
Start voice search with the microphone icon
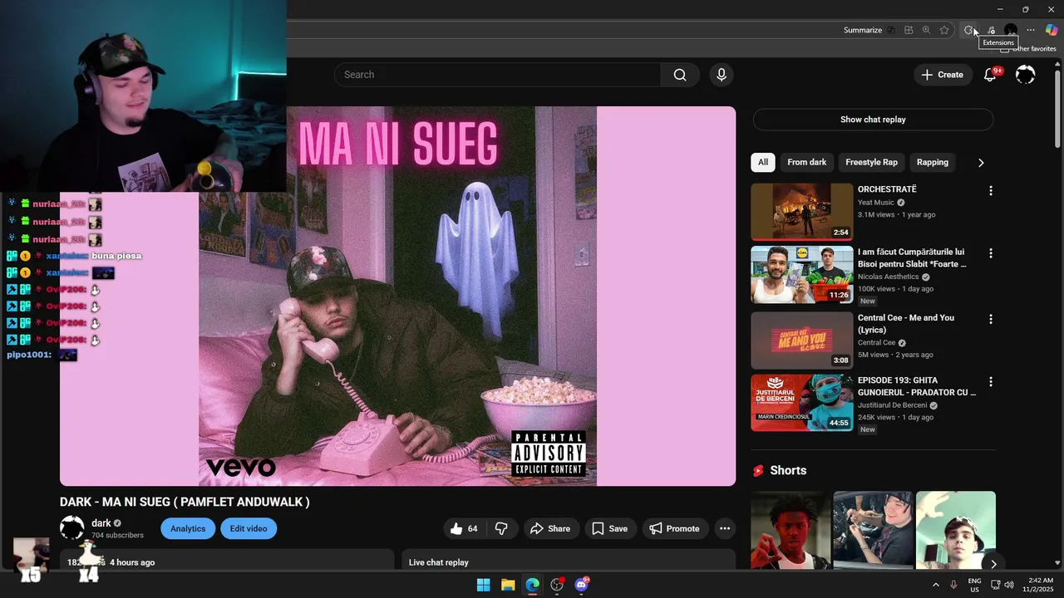pyautogui.click(x=722, y=75)
